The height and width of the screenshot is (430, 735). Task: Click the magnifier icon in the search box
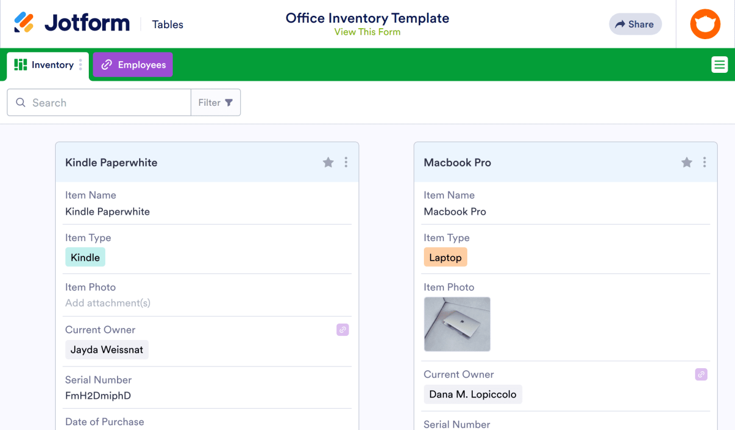tap(21, 102)
